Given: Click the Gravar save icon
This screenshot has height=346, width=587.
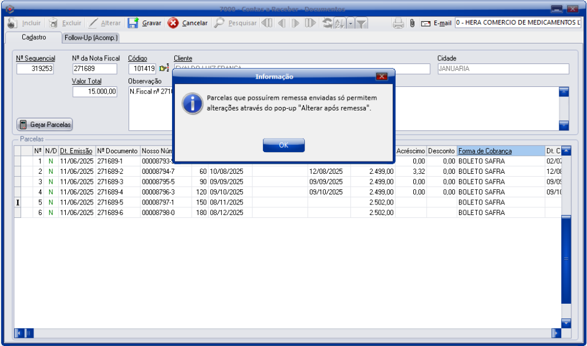Looking at the screenshot, I should pyautogui.click(x=133, y=23).
